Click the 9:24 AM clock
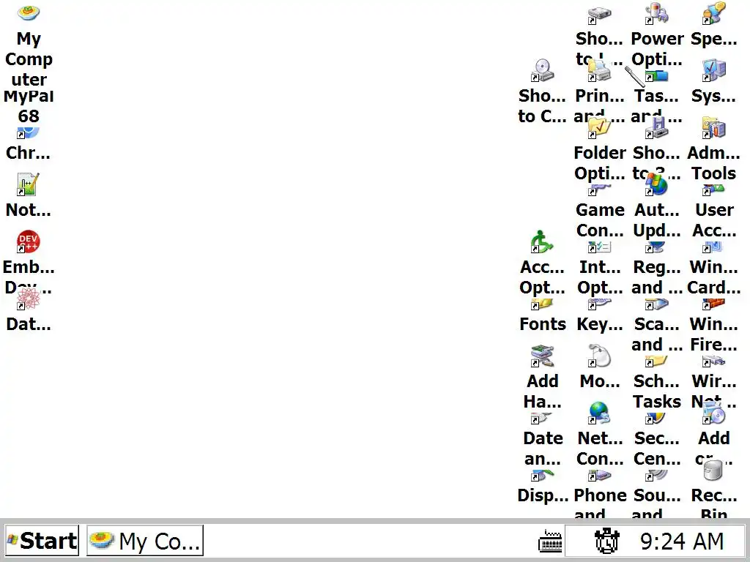750x562 pixels. [682, 542]
